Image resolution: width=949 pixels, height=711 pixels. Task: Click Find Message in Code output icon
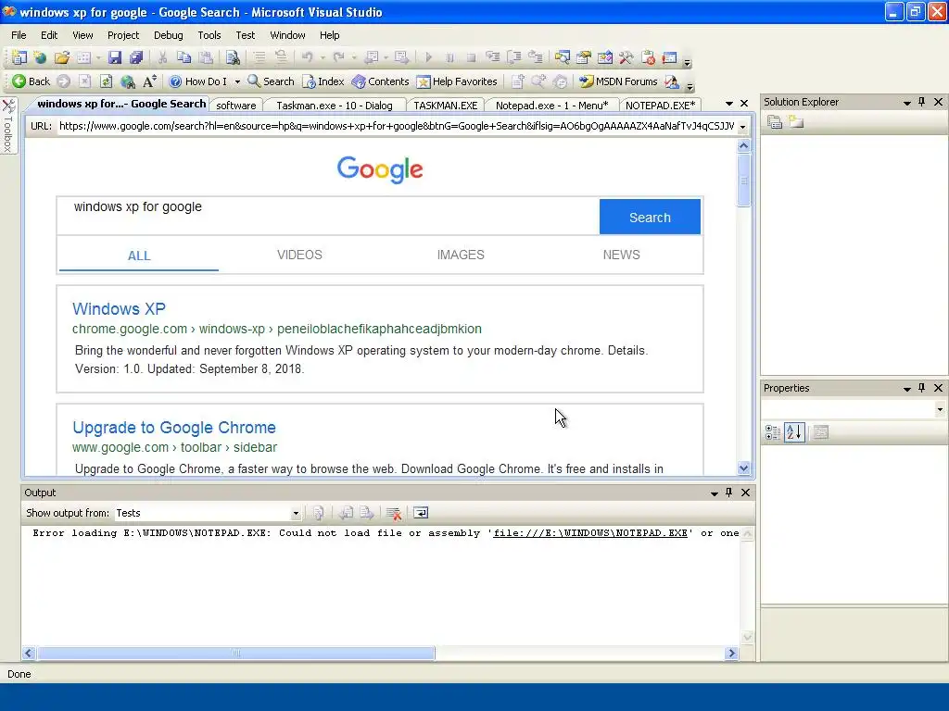coord(319,513)
